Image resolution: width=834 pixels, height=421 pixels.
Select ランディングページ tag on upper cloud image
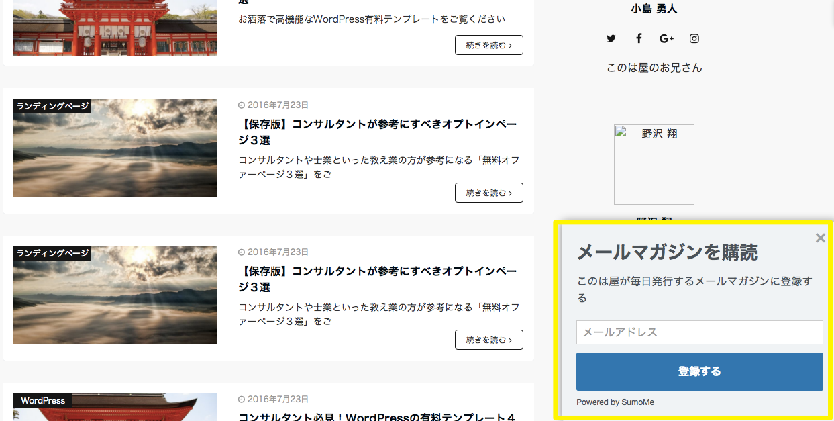click(52, 106)
